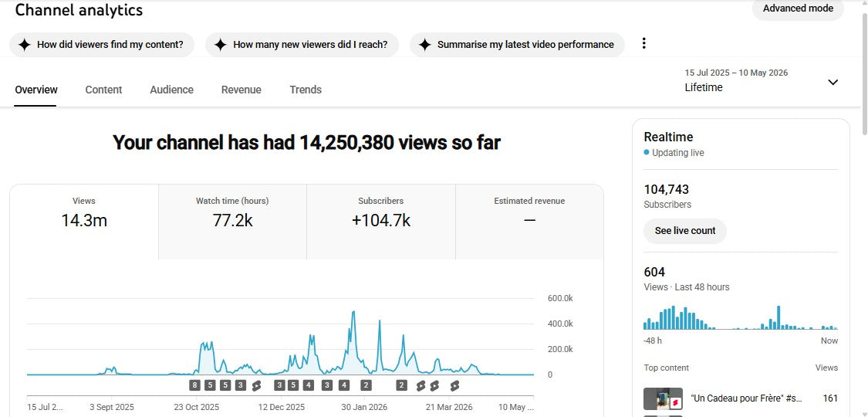Select the Estimated revenue metric card
Screen dimensions: 868x417
tap(530, 222)
